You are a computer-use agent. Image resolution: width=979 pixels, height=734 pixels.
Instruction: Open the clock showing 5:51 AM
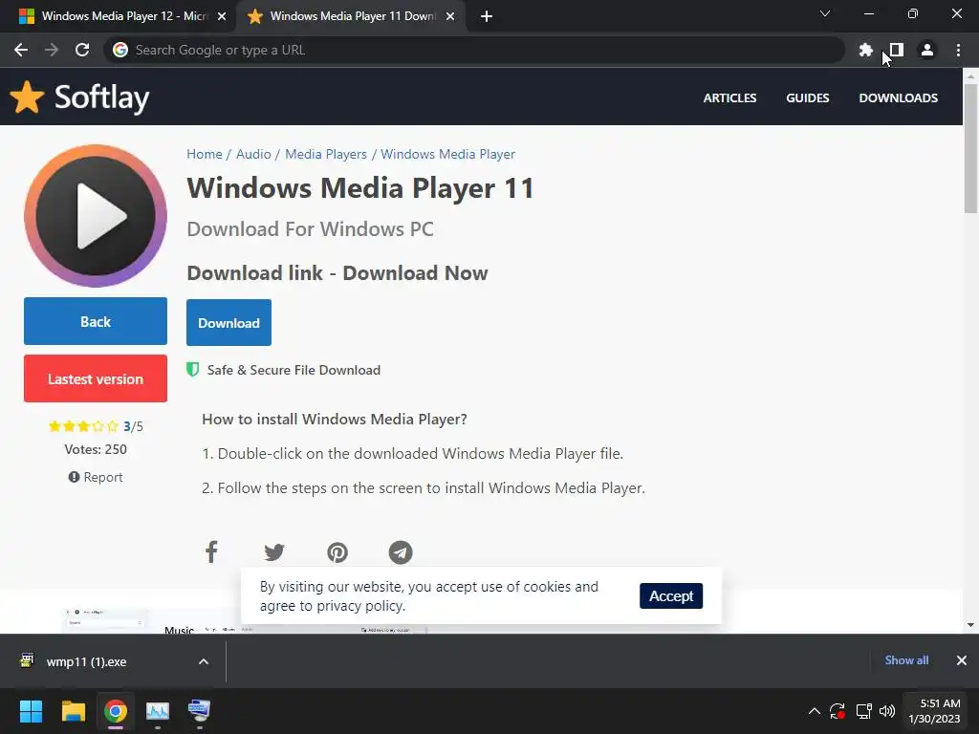coord(935,711)
